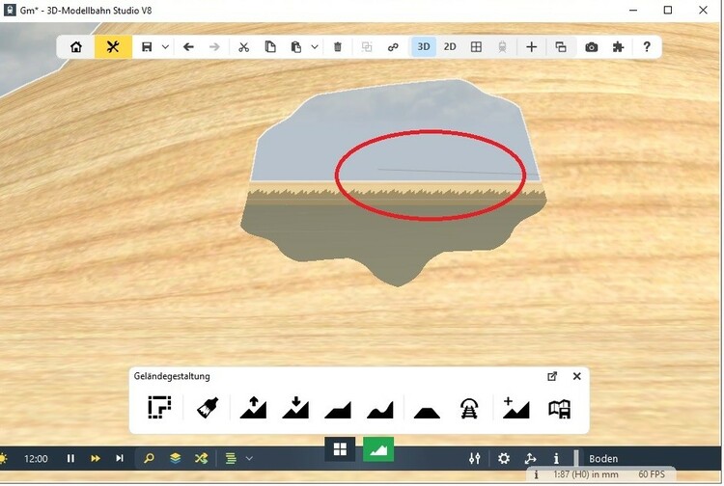Choose the terrain paint brush tool
Viewport: 724px width, 486px height.
point(208,407)
